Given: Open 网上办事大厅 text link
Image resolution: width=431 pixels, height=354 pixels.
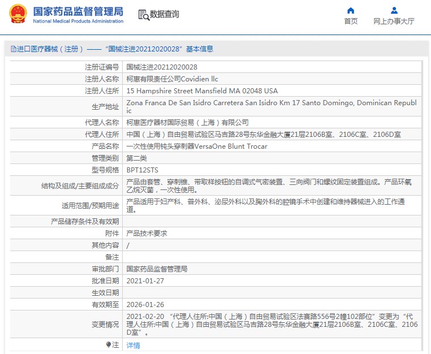Looking at the screenshot, I should tap(394, 21).
